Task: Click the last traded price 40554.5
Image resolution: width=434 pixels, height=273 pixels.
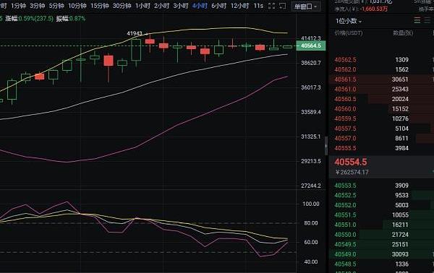Action: [351, 162]
